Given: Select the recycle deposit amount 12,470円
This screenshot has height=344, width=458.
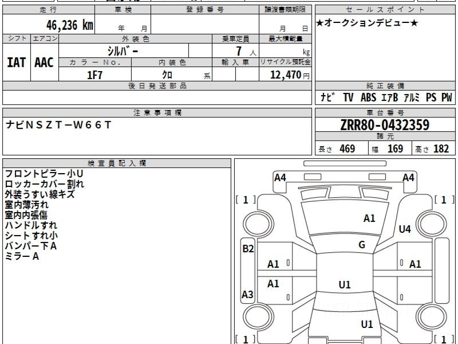Looking at the screenshot, I should pyautogui.click(x=290, y=75).
